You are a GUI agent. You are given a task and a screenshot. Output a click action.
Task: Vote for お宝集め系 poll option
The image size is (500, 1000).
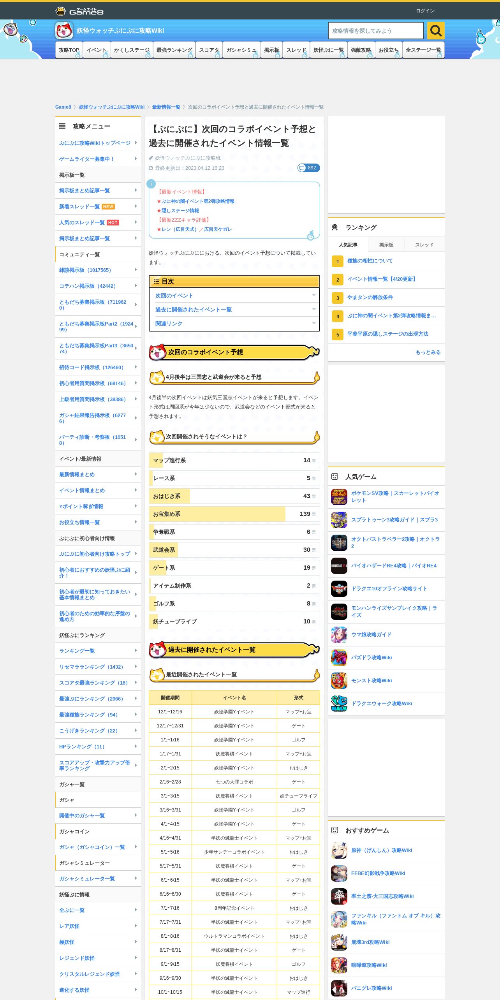tap(234, 514)
